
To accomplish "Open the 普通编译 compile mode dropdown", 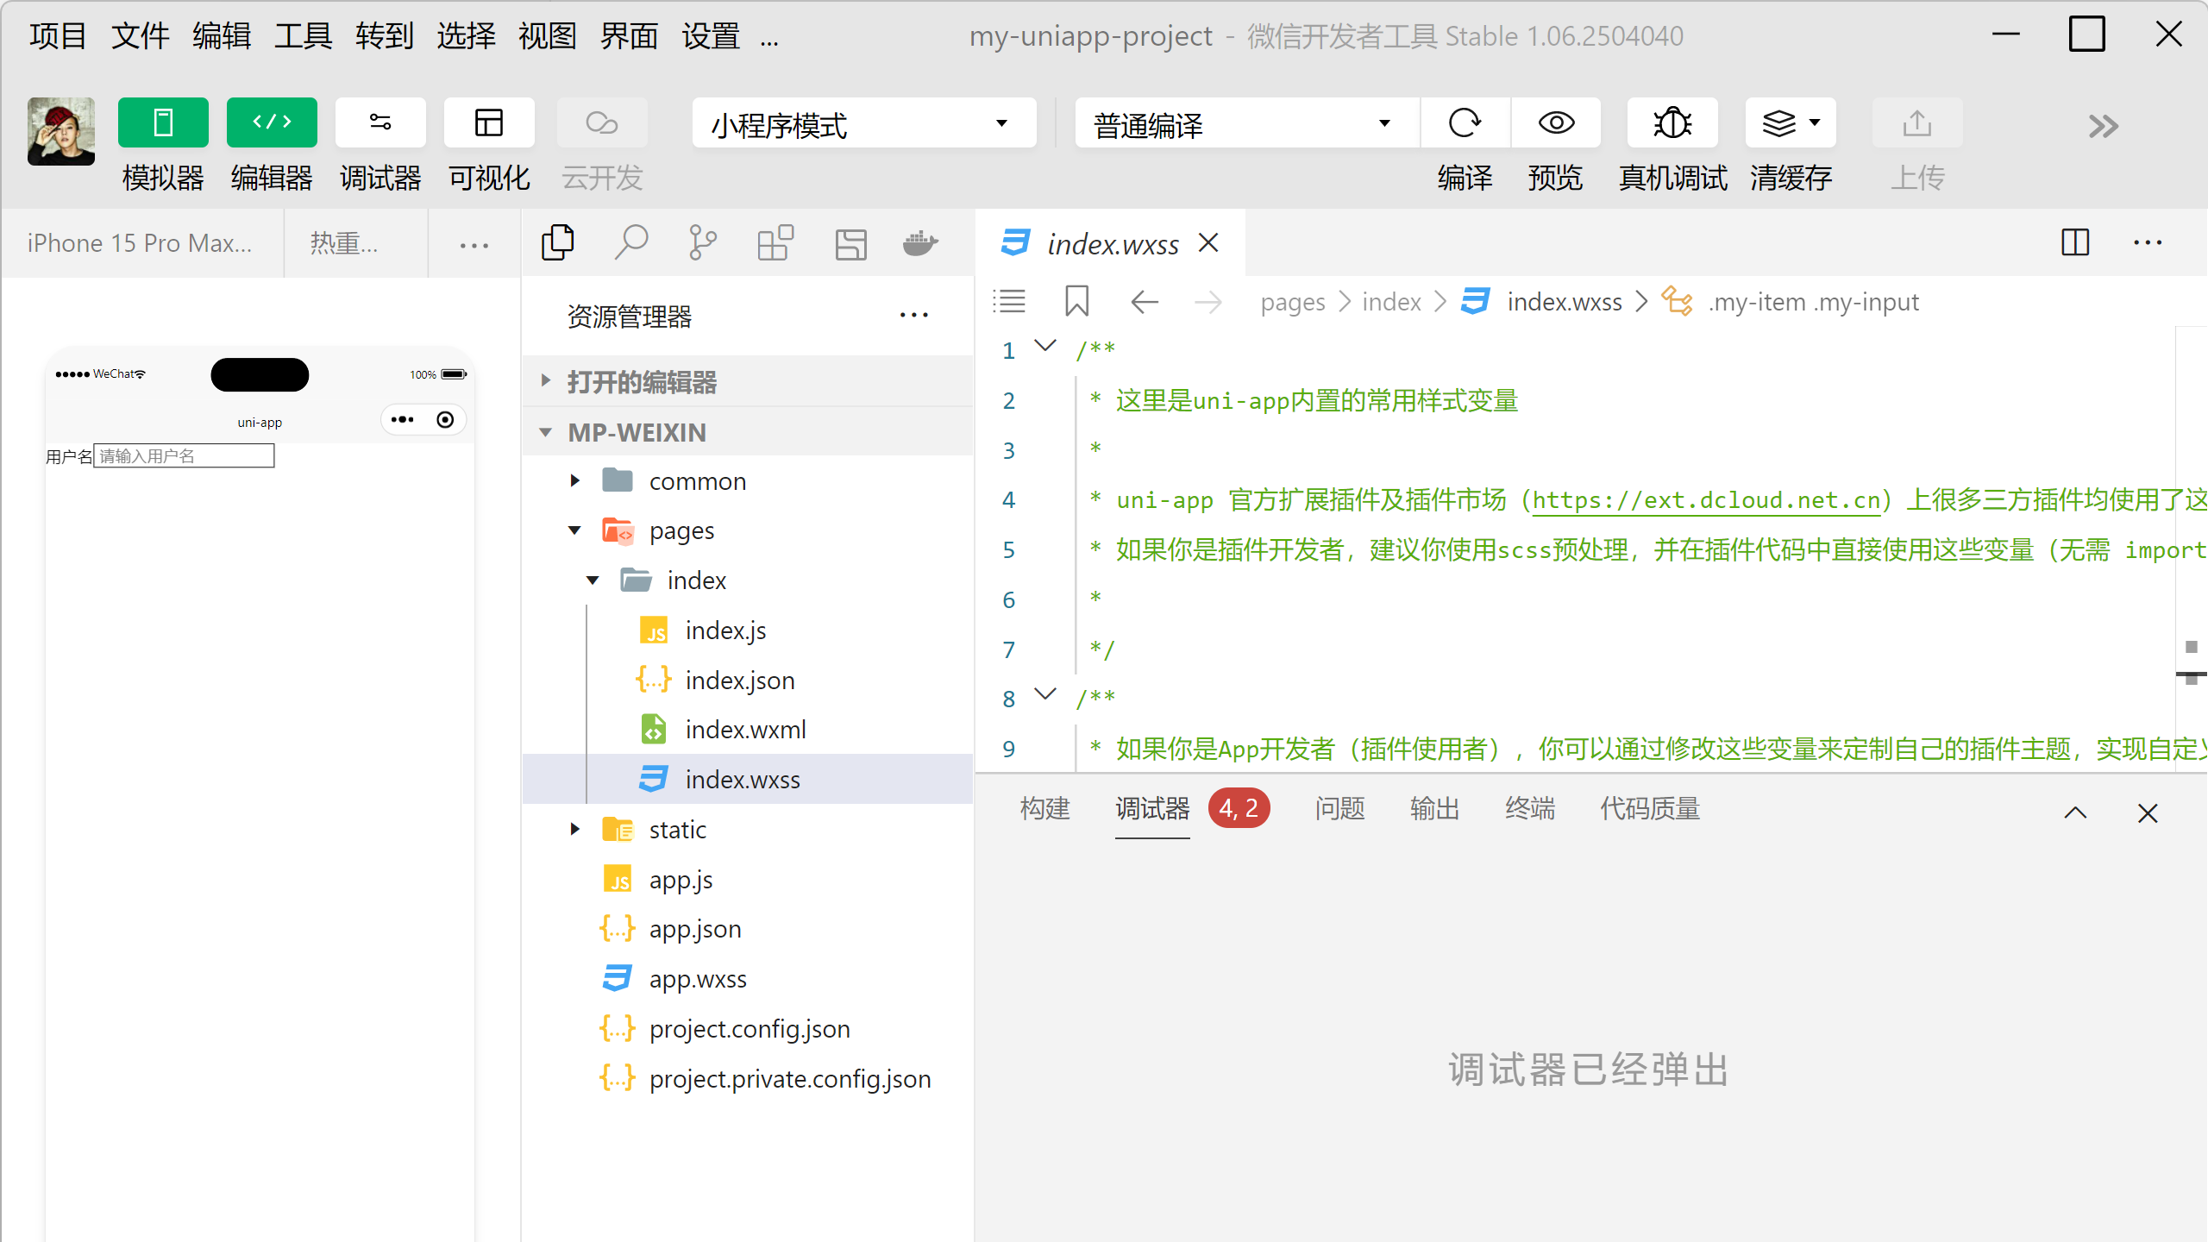I will tap(1245, 123).
